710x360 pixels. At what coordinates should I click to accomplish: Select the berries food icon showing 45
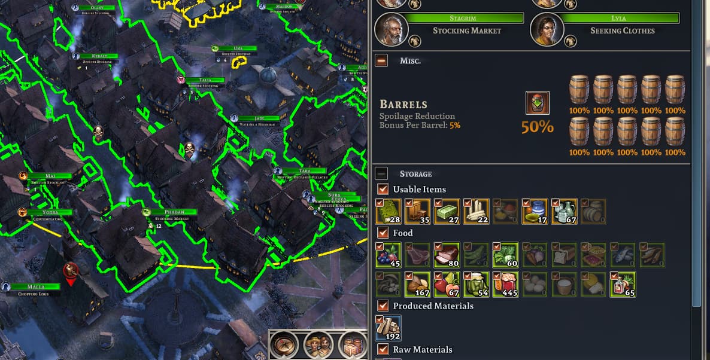(x=389, y=255)
